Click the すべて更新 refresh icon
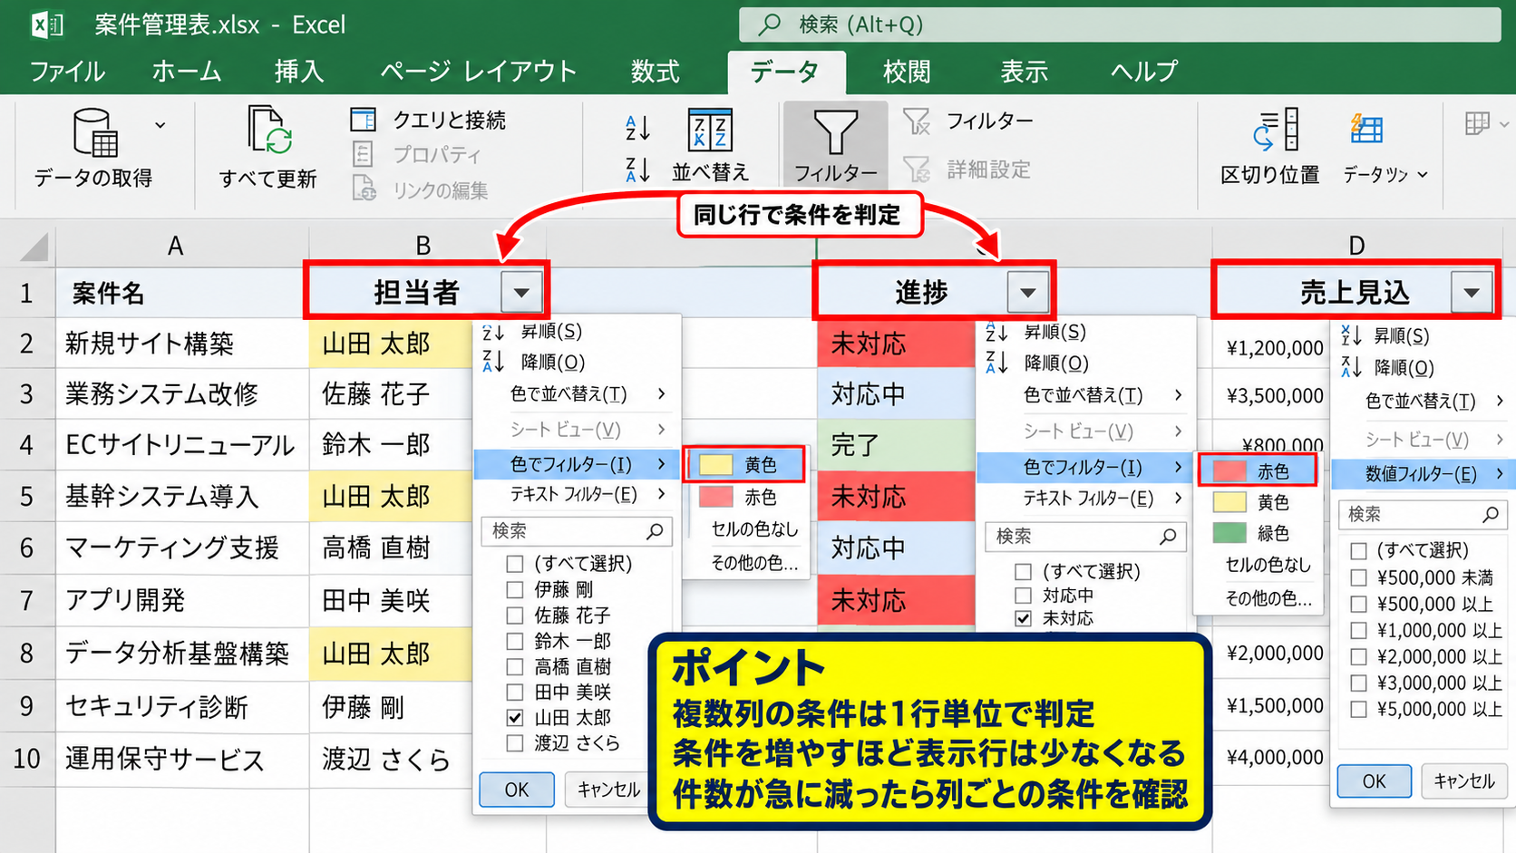Screen dimensions: 1516x853 [x=270, y=131]
